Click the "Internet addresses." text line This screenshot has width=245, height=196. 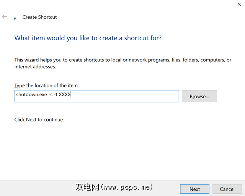(35, 67)
